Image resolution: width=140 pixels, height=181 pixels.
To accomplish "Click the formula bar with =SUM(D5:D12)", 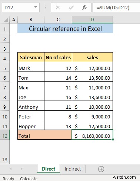I will click(116, 7).
